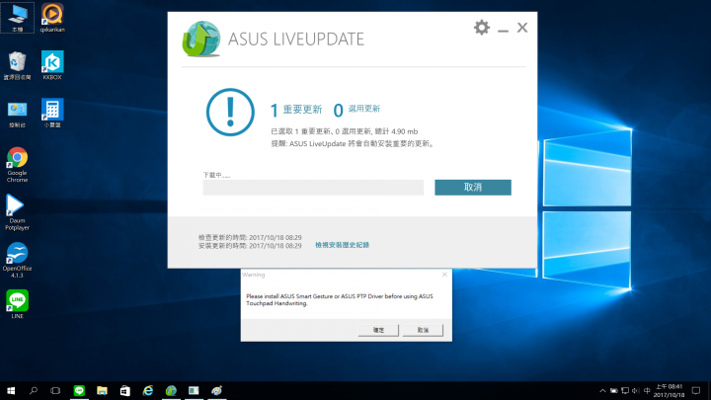711x400 pixels.
Task: Launch Internet Explorer from the taskbar
Action: (x=148, y=390)
